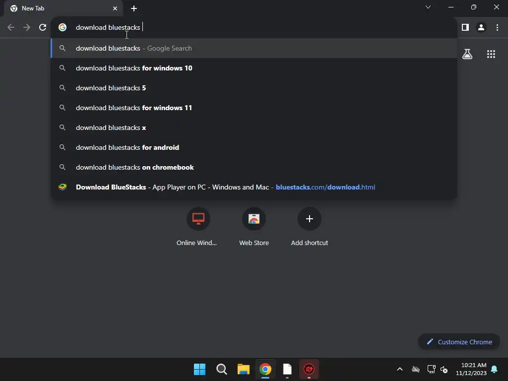The height and width of the screenshot is (381, 508).
Task: Go forward using the forward arrow
Action: coord(27,28)
